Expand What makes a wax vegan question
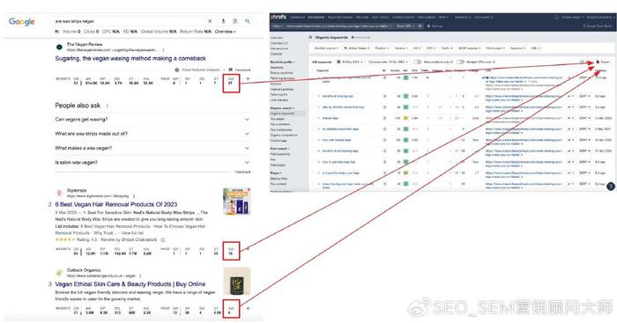Viewport: 617px width, 323px height. (152, 148)
